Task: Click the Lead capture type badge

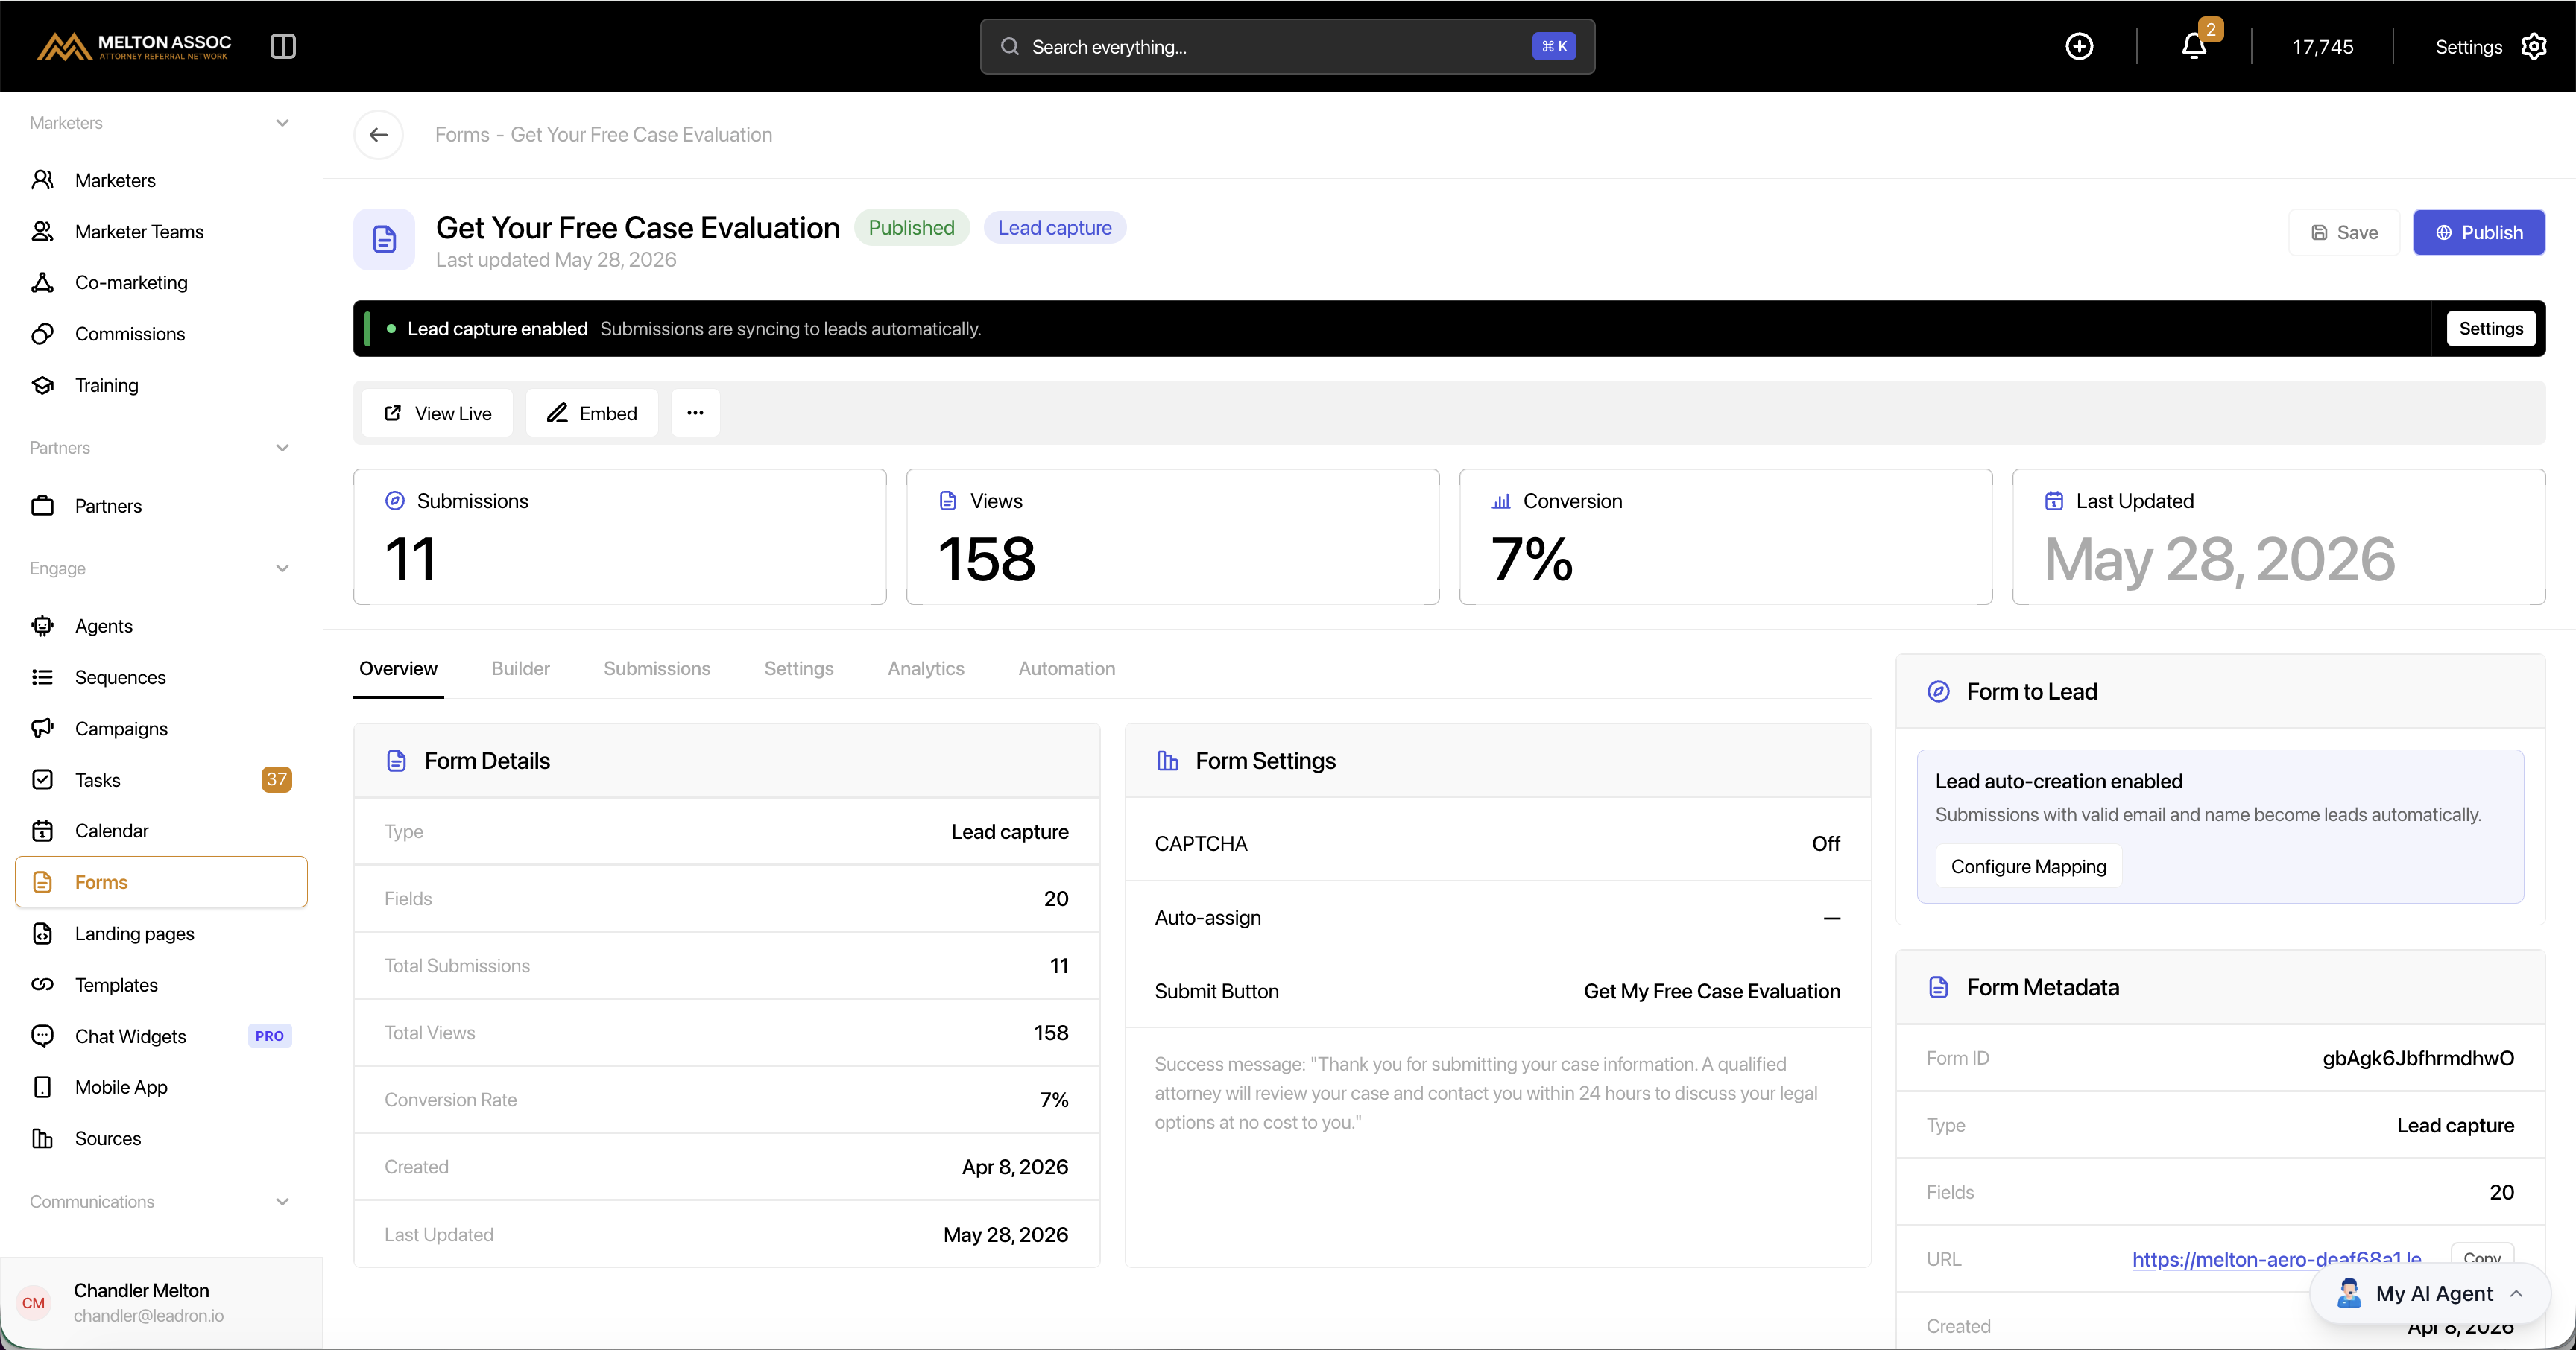Action: tap(1054, 228)
